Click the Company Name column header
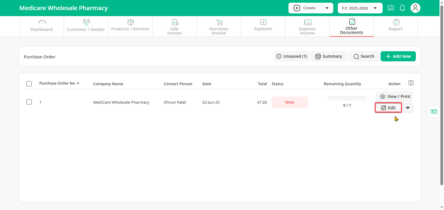This screenshot has width=444, height=210. (108, 84)
